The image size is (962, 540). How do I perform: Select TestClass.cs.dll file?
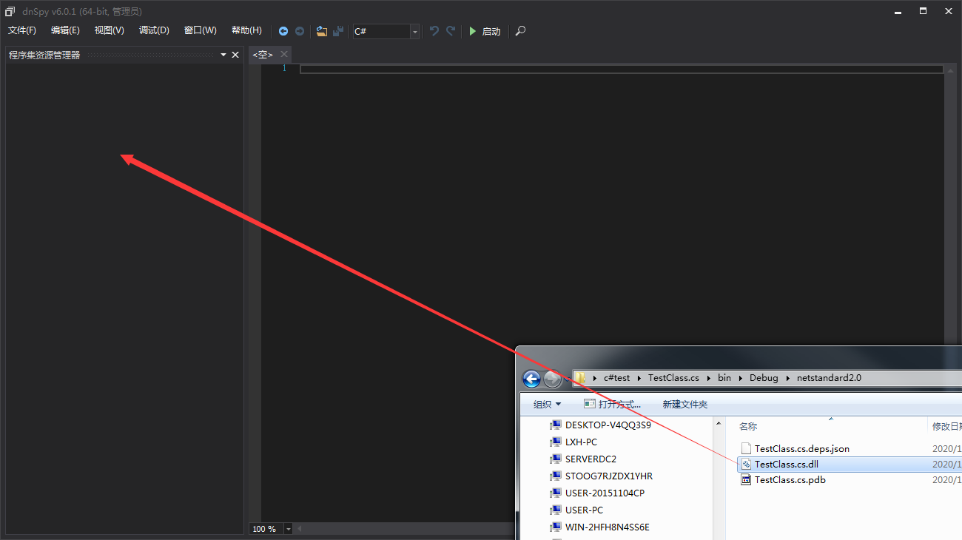click(787, 465)
